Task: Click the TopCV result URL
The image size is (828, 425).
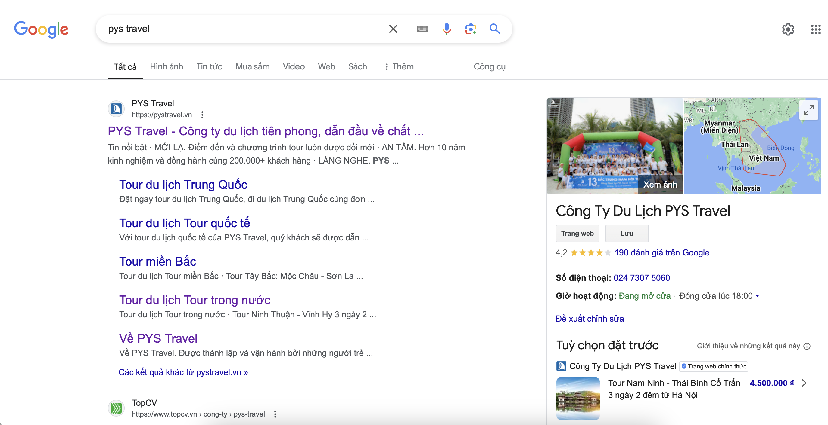Action: [198, 414]
